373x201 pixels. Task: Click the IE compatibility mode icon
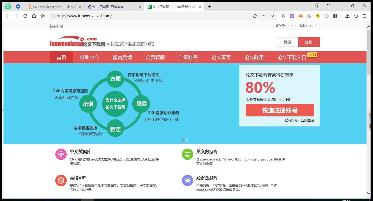tap(255, 16)
